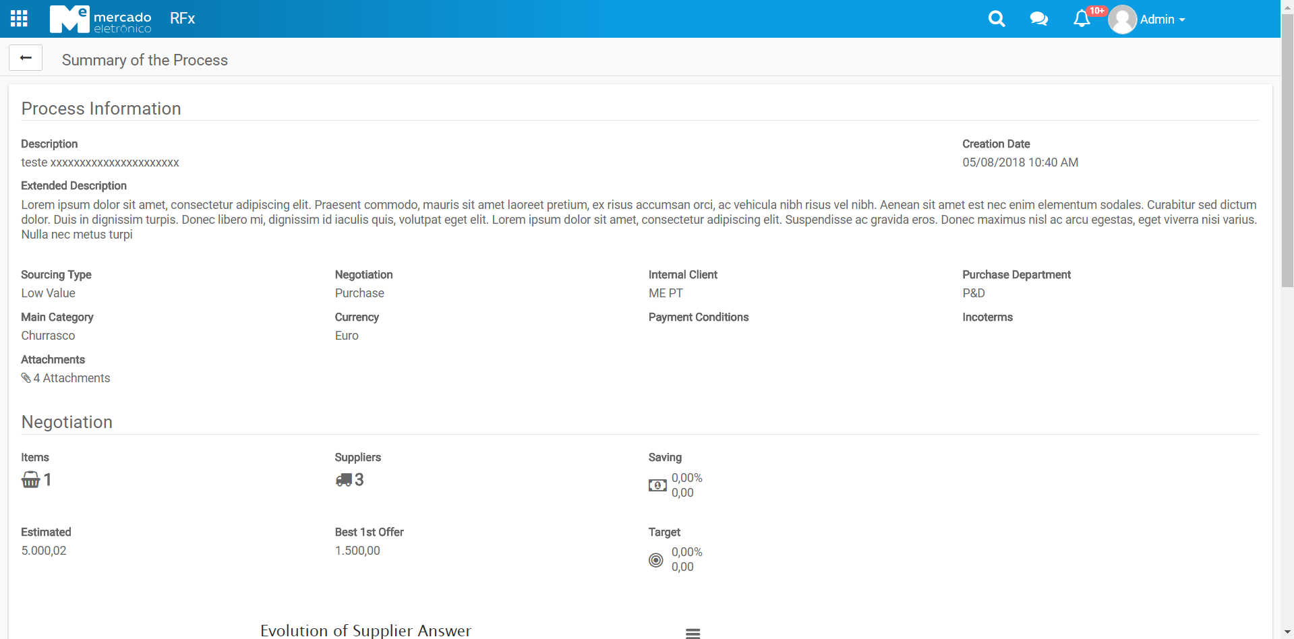This screenshot has width=1294, height=639.
Task: Open the notifications bell
Action: 1081,19
